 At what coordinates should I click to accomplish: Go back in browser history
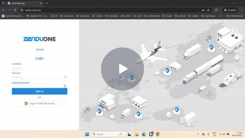point(3,10)
